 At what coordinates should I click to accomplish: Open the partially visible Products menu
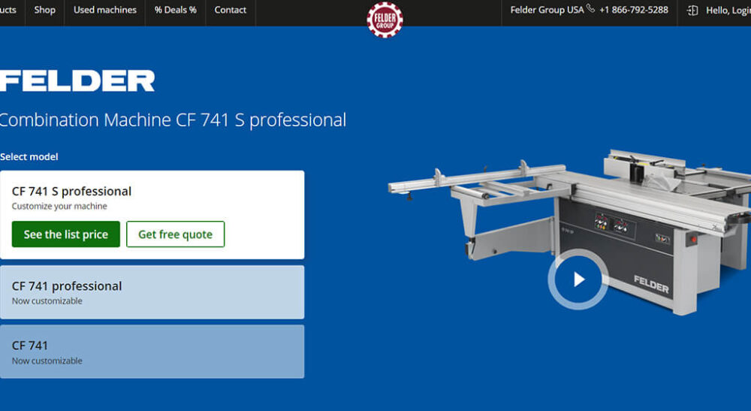(8, 10)
